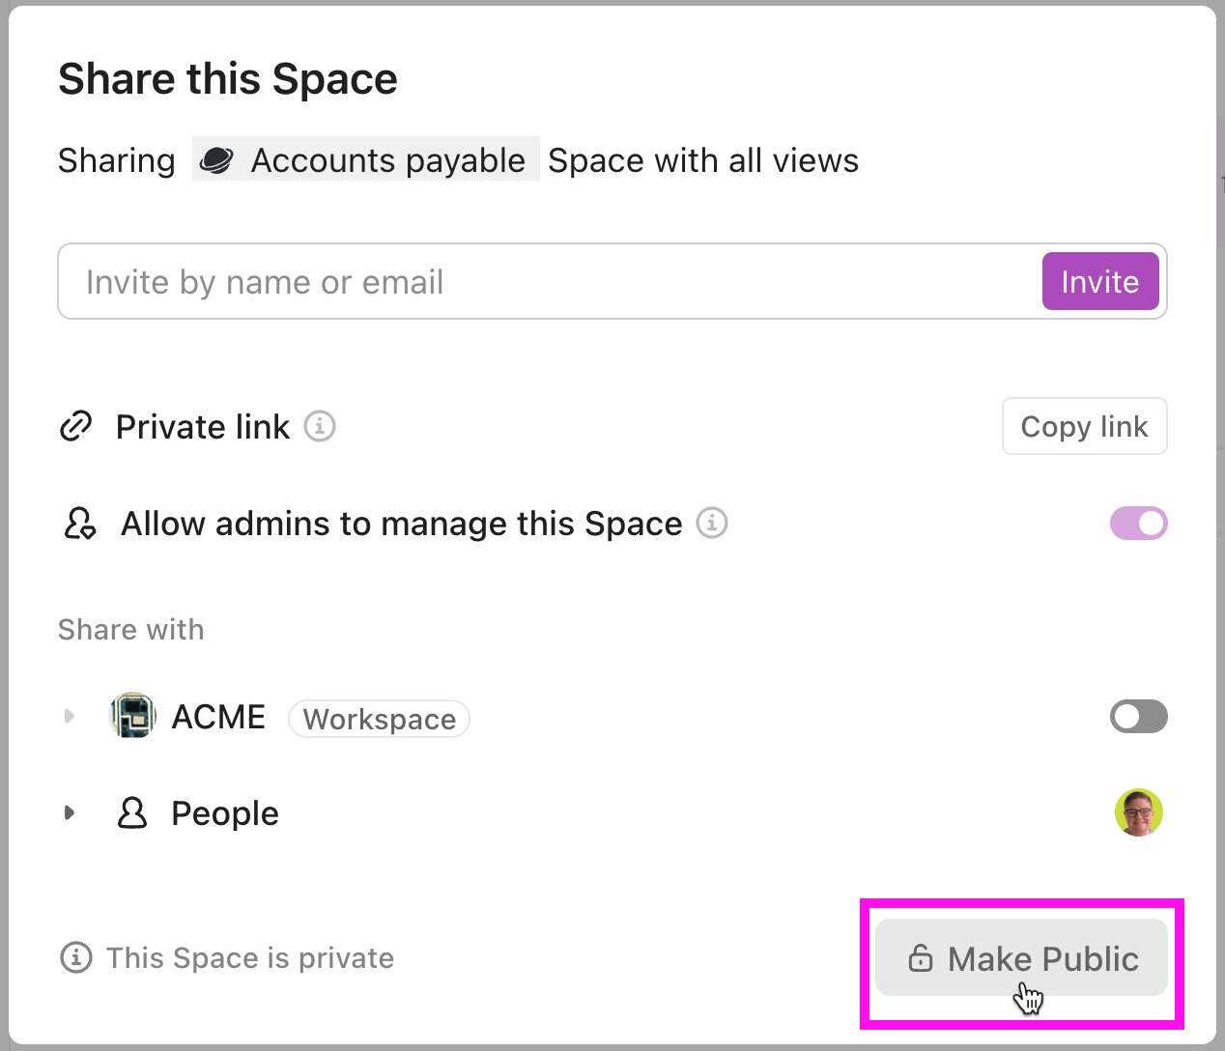Screen dimensions: 1225x1051
Task: Click the ACME workspace logo
Action: [x=132, y=716]
